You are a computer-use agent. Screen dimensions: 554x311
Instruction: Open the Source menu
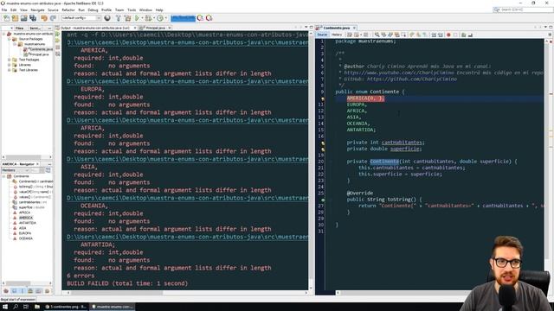[x=53, y=10]
